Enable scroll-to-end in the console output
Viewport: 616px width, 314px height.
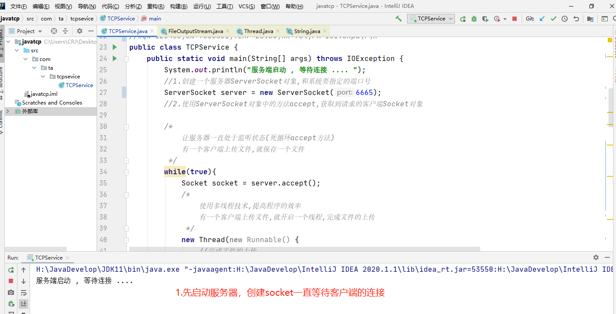point(23,304)
